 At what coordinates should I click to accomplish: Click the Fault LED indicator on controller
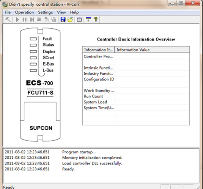tap(33, 39)
